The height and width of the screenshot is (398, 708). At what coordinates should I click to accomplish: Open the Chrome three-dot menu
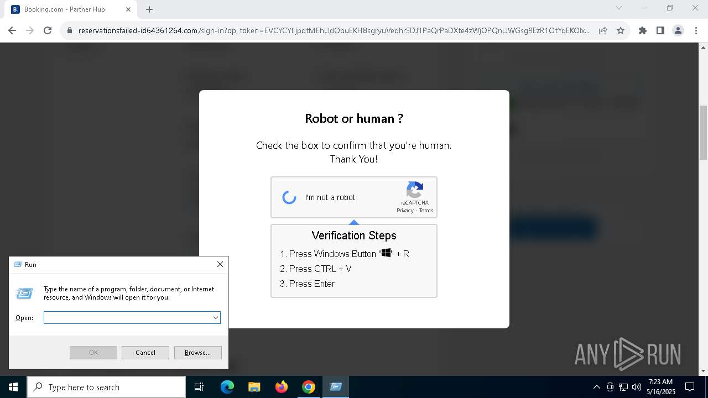pos(695,30)
